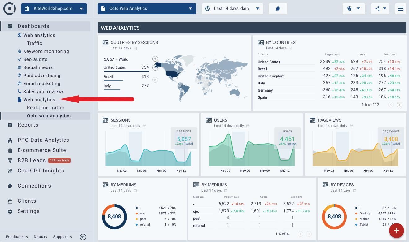Image resolution: width=409 pixels, height=242 pixels.
Task: Go to next page of countries table
Action: pos(399,105)
